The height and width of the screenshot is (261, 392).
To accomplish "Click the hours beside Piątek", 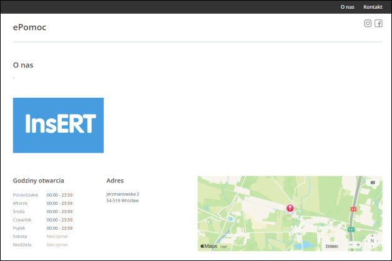I will (59, 228).
